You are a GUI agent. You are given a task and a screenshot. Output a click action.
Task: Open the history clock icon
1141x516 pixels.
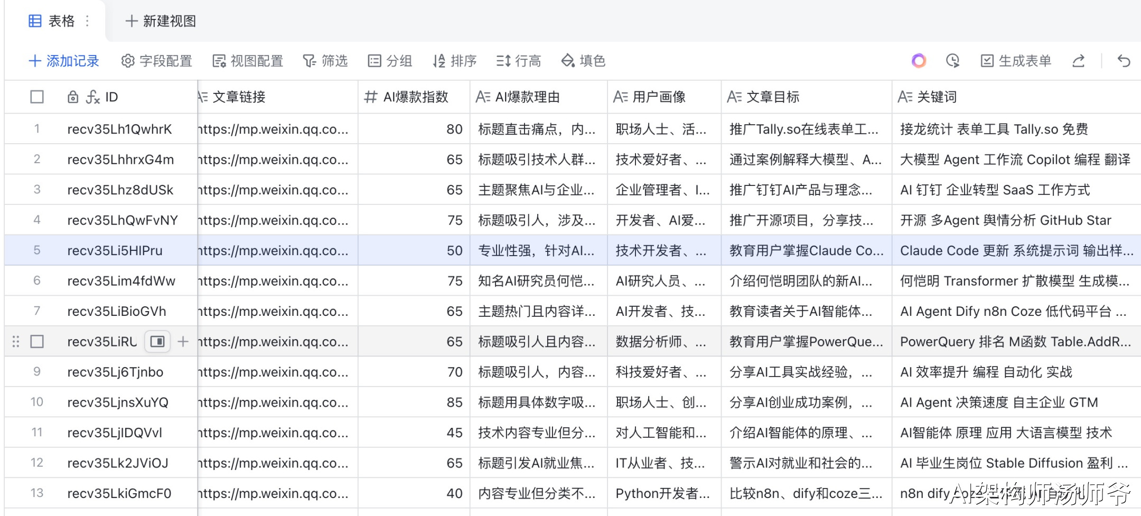tap(952, 61)
